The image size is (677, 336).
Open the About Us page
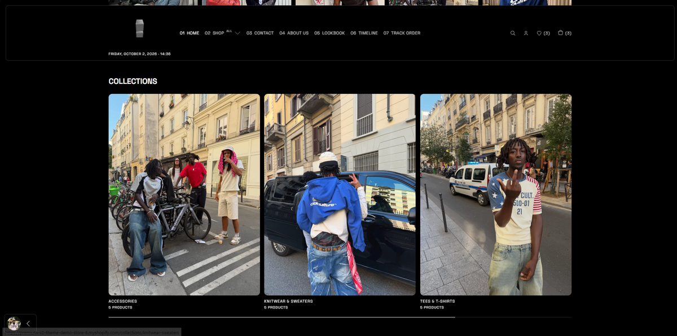pyautogui.click(x=294, y=33)
